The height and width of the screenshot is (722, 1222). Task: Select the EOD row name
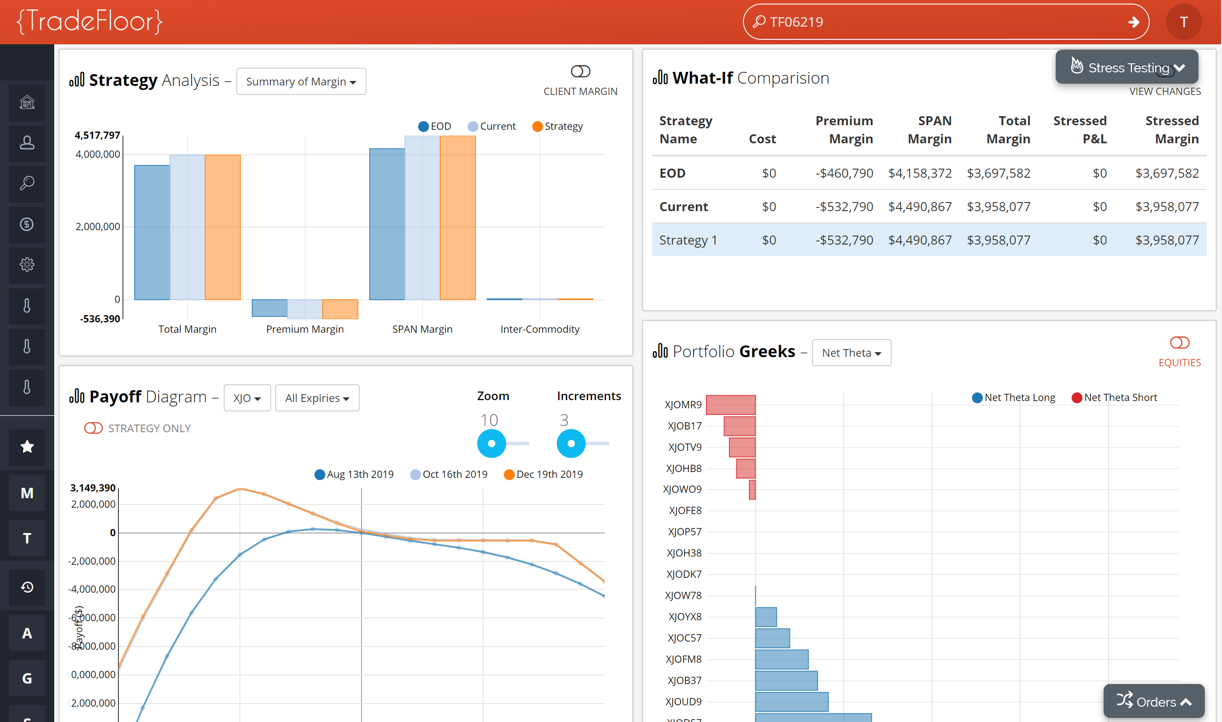pyautogui.click(x=672, y=173)
